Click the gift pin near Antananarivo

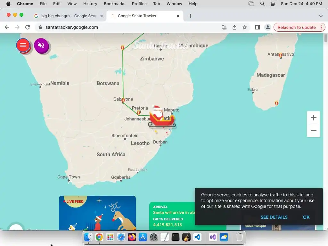click(281, 55)
